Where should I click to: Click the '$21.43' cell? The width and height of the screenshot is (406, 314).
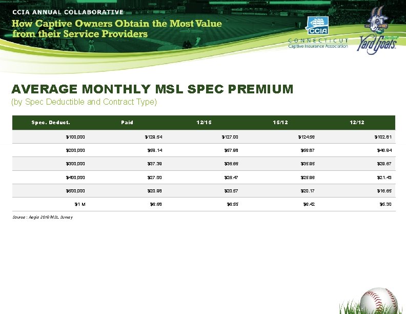click(x=384, y=178)
